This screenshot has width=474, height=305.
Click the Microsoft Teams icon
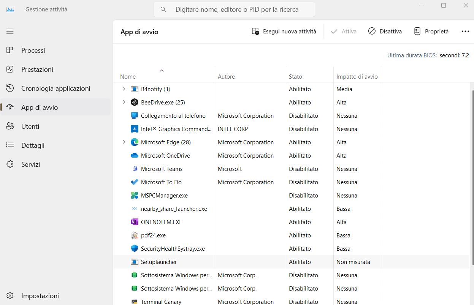point(135,169)
